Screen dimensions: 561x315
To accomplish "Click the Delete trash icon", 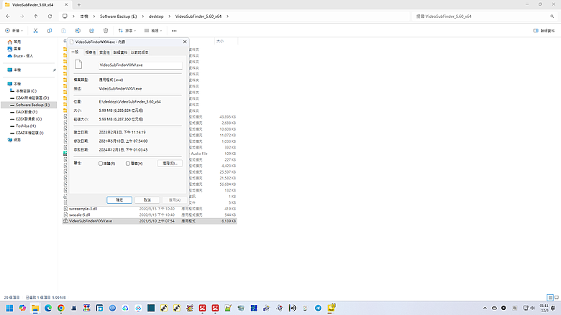I will pyautogui.click(x=106, y=31).
